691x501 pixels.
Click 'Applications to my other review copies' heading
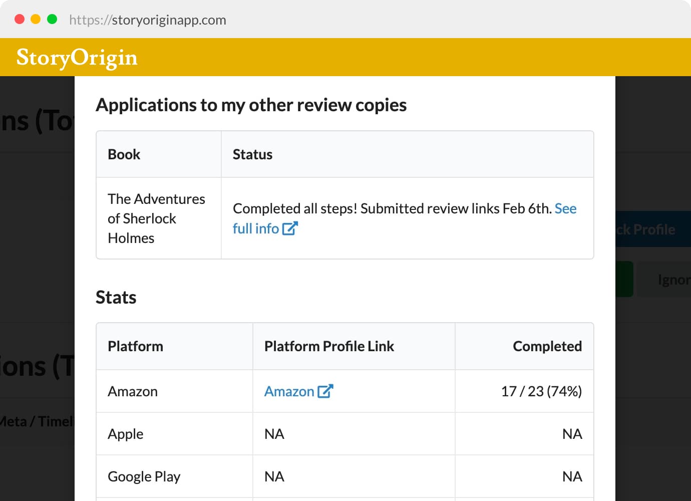click(251, 105)
